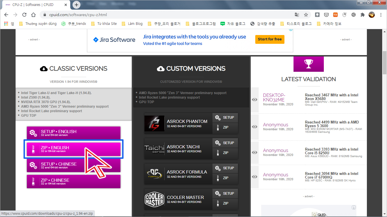Click ZIP for Cooler Master version

225,203
